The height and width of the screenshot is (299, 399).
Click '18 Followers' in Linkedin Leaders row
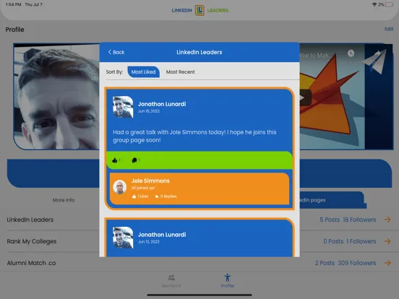pyautogui.click(x=359, y=220)
